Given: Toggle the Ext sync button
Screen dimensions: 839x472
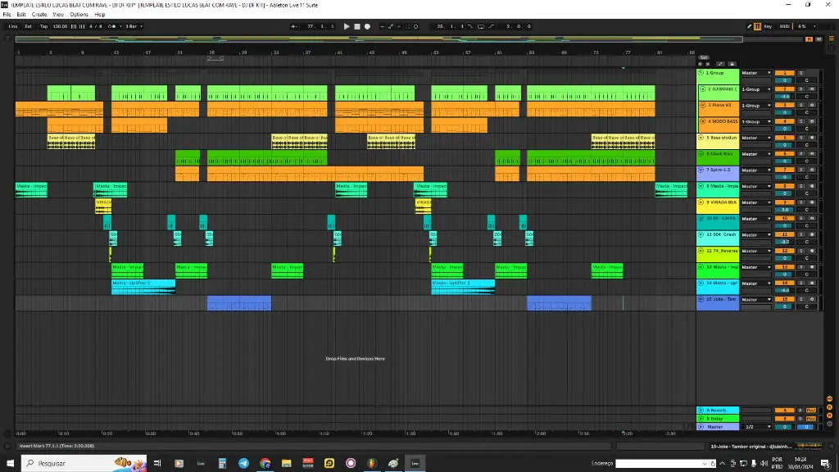Looking at the screenshot, I should [x=29, y=26].
